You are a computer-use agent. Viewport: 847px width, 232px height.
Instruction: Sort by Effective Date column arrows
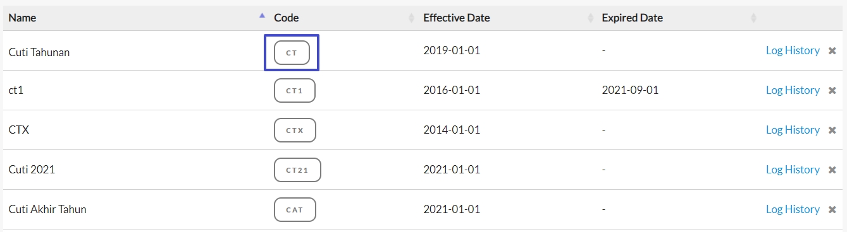pyautogui.click(x=591, y=18)
